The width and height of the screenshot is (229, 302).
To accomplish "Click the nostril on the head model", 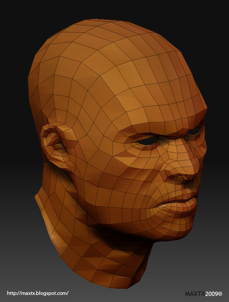I will (177, 176).
